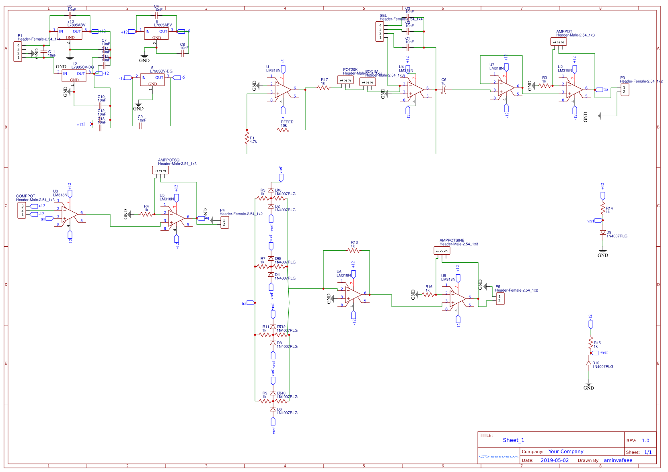Click the C6 1u capacitor symbol

point(444,90)
